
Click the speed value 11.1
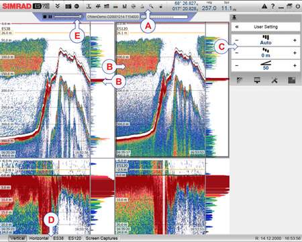click(227, 8)
